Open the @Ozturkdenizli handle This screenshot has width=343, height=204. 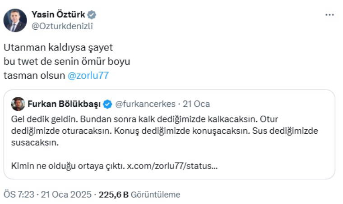click(x=62, y=26)
